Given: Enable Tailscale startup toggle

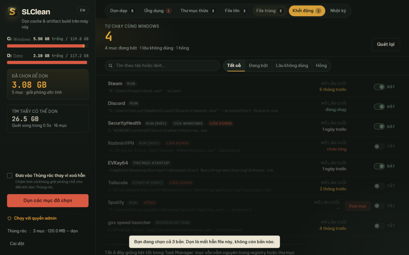Looking at the screenshot, I should pos(379,186).
